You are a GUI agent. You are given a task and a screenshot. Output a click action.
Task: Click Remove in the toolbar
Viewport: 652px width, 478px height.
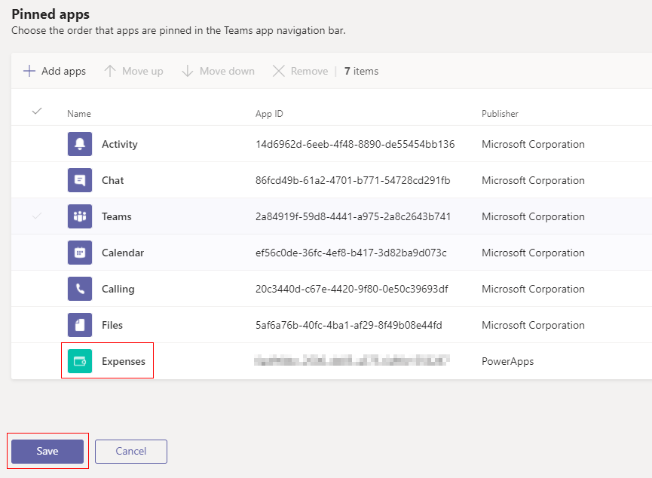[300, 71]
